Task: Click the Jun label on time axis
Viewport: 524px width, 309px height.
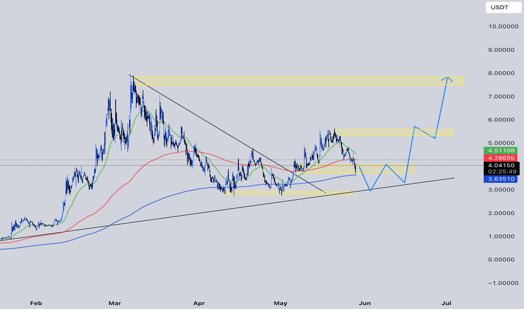Action: tap(364, 303)
